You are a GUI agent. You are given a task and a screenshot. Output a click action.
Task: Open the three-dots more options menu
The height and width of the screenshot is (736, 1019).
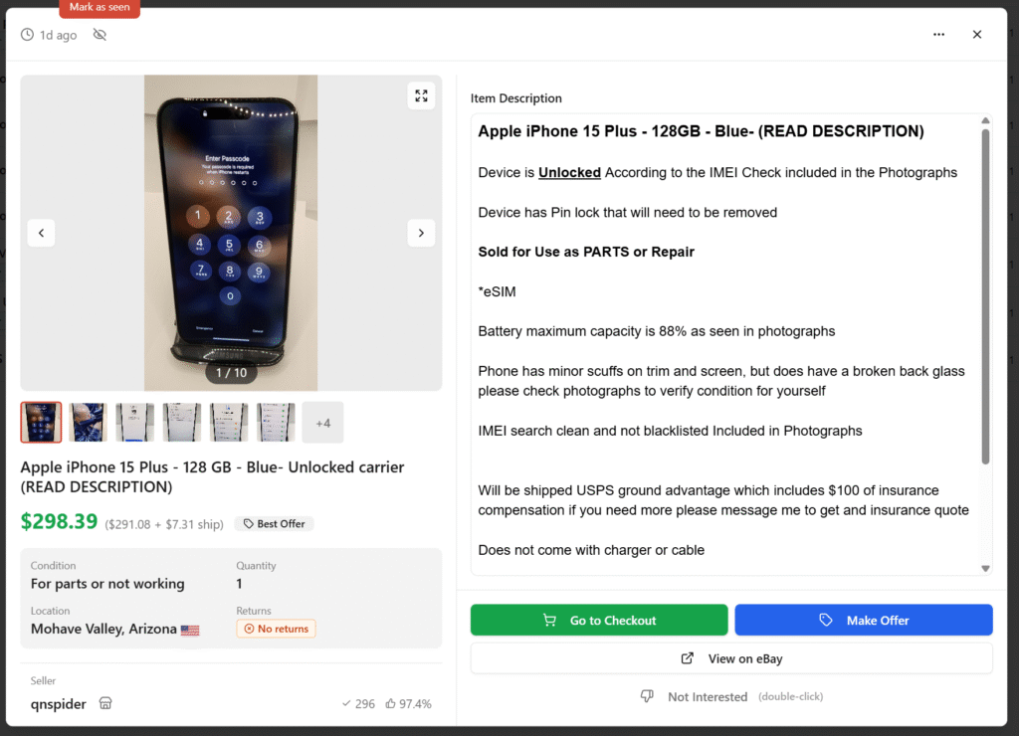click(938, 35)
